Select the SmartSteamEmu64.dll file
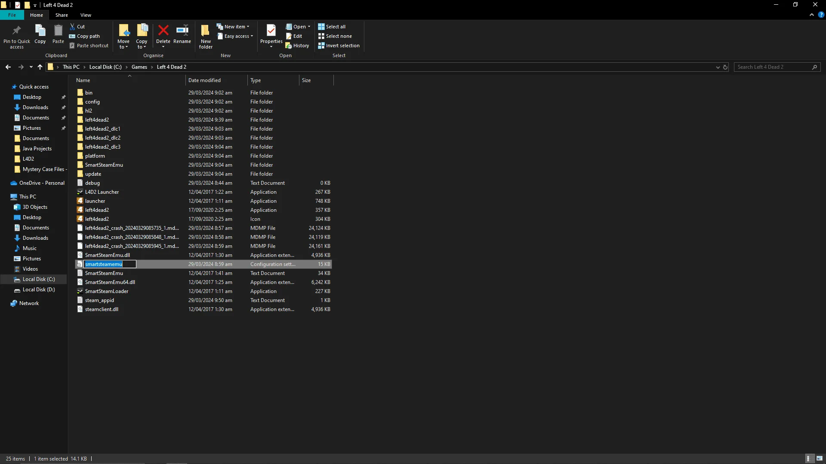 tap(110, 282)
